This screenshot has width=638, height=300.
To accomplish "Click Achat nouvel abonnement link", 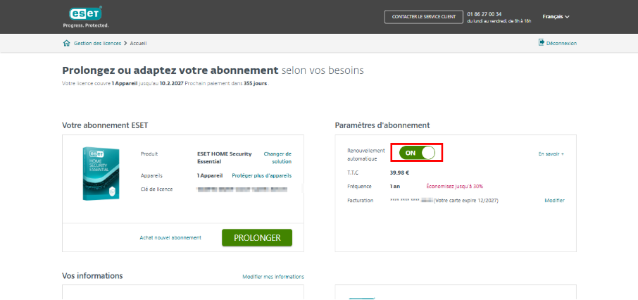I will coord(170,238).
